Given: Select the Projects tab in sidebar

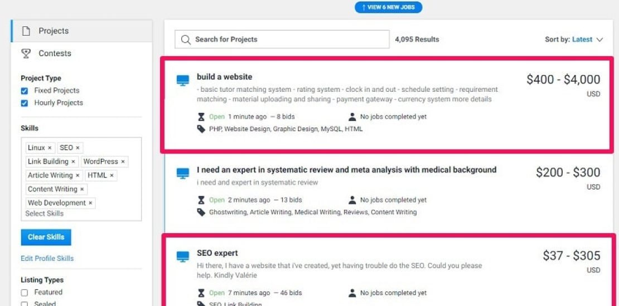Looking at the screenshot, I should tap(54, 31).
